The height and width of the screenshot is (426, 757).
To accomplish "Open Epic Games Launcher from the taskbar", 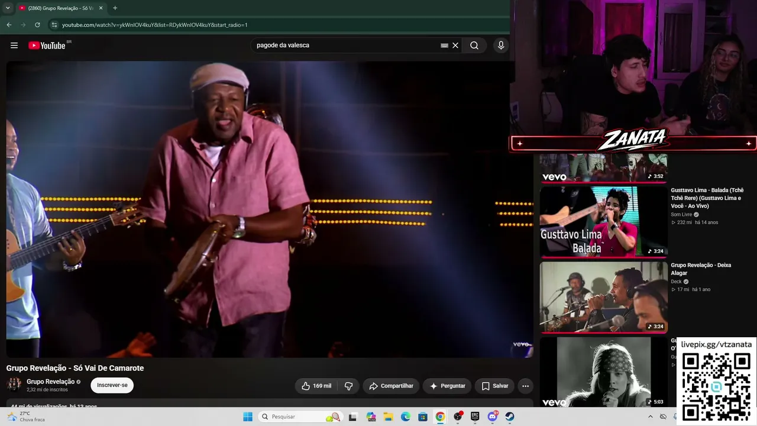I will 475,417.
